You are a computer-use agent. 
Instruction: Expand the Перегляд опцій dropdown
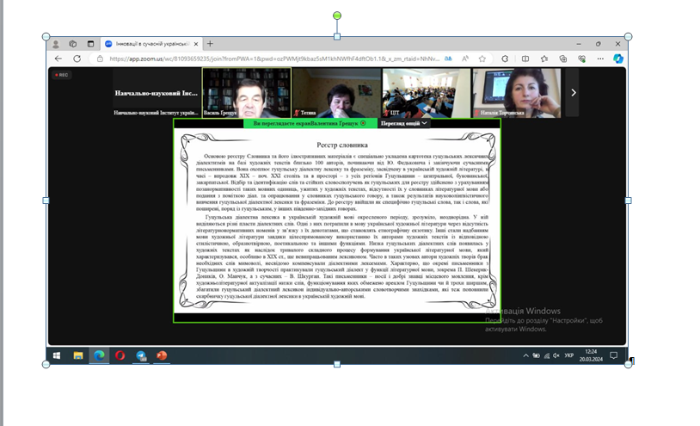404,123
